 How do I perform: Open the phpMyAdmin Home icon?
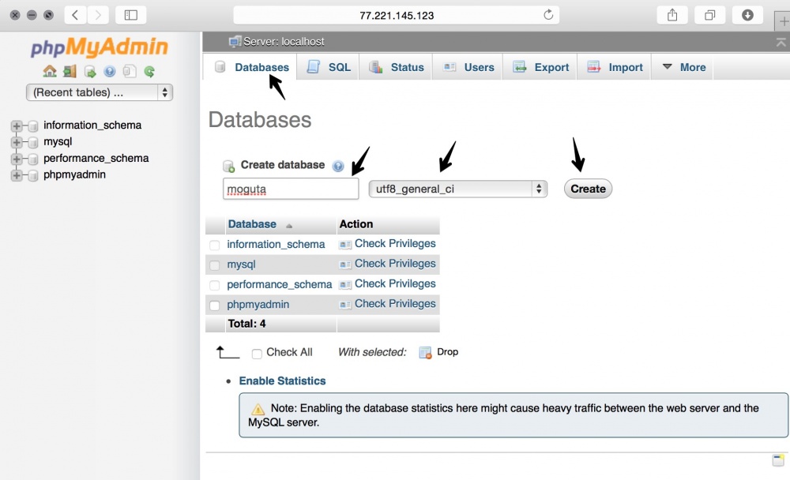point(49,72)
